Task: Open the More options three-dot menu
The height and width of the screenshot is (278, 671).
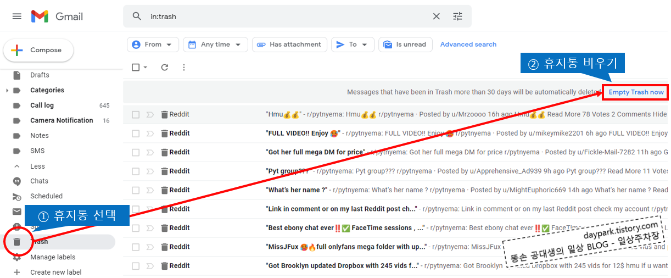Action: [184, 67]
